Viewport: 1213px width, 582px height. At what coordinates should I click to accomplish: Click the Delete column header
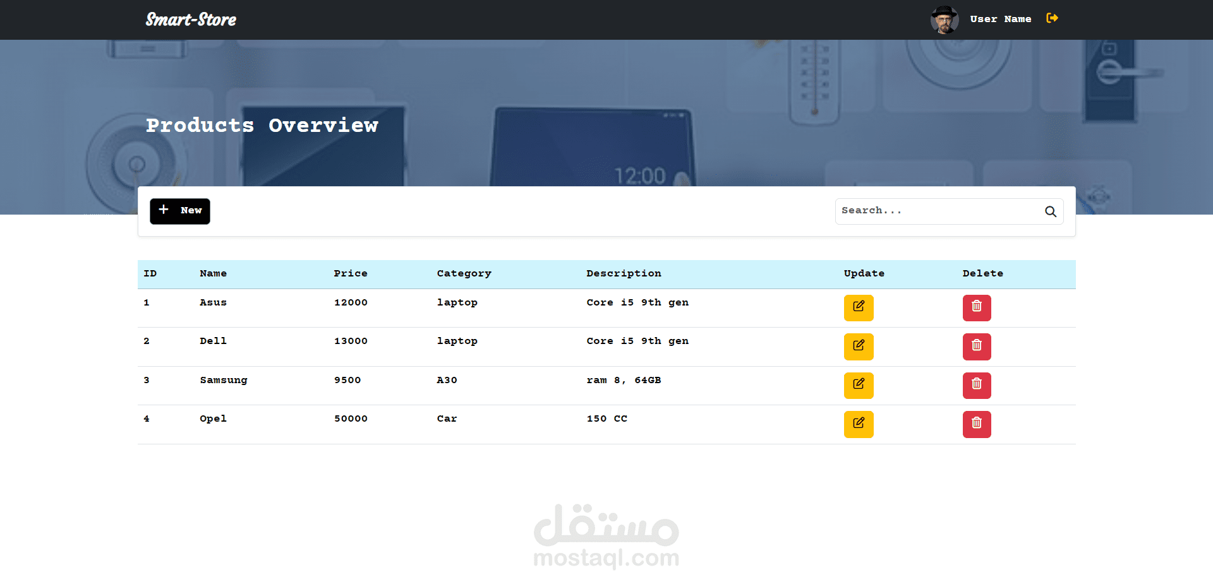[983, 273]
